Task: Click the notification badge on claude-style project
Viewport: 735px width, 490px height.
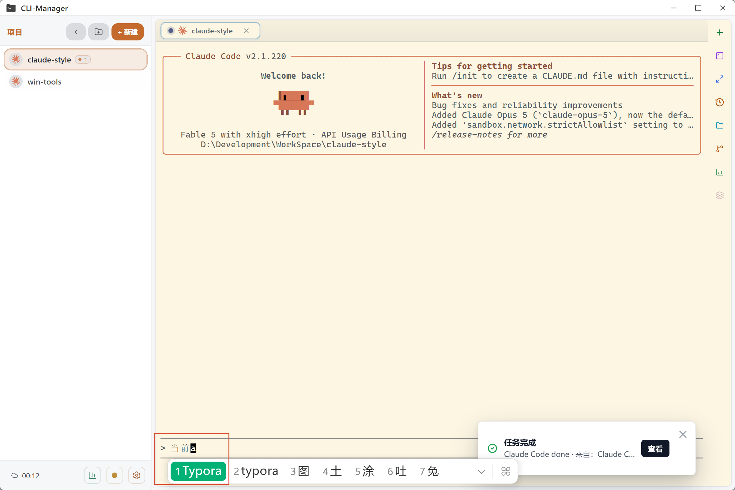Action: tap(83, 59)
